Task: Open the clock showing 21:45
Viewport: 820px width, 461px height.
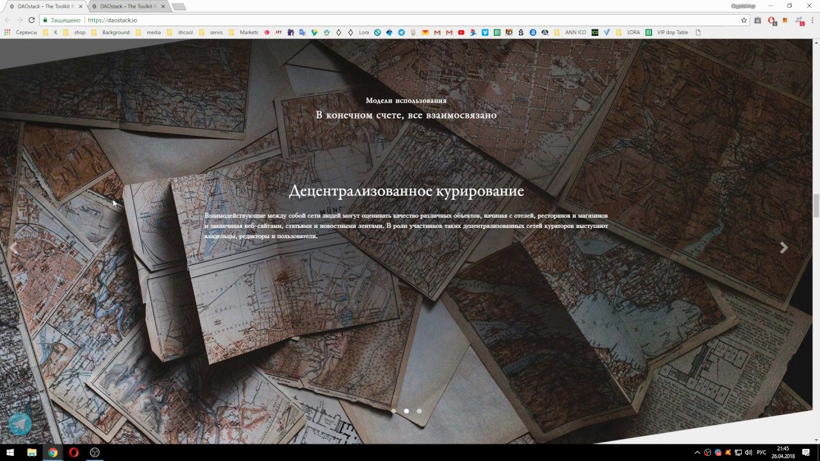Action: pos(783,453)
